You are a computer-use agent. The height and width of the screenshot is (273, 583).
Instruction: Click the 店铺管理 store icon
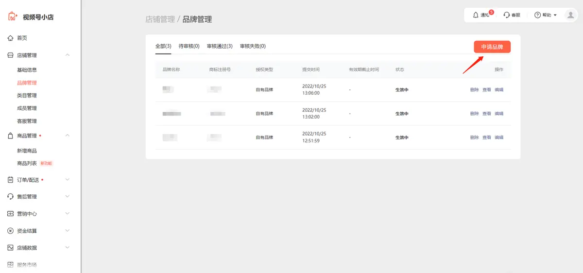tap(11, 55)
